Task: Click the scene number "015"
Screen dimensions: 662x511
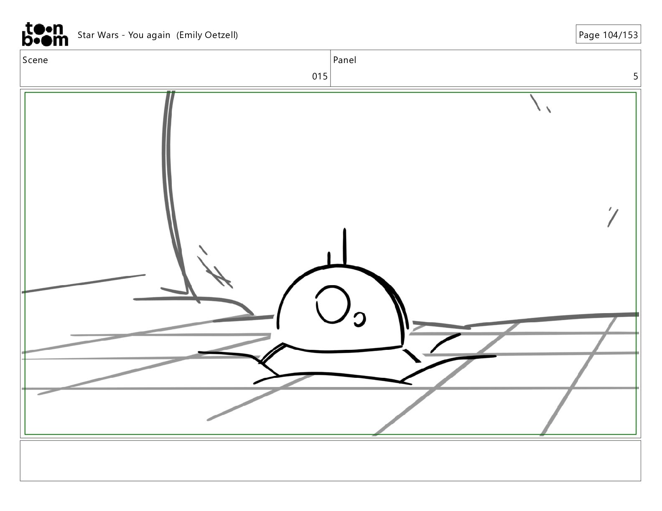Action: [x=320, y=76]
